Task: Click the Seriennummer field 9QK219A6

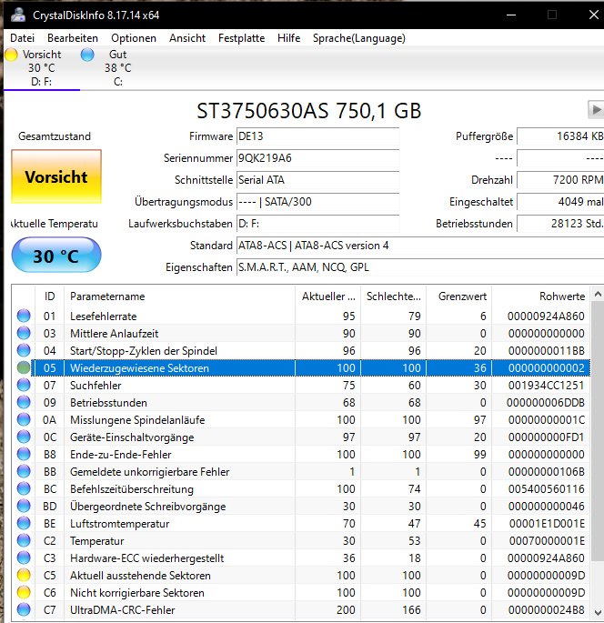Action: 317,158
